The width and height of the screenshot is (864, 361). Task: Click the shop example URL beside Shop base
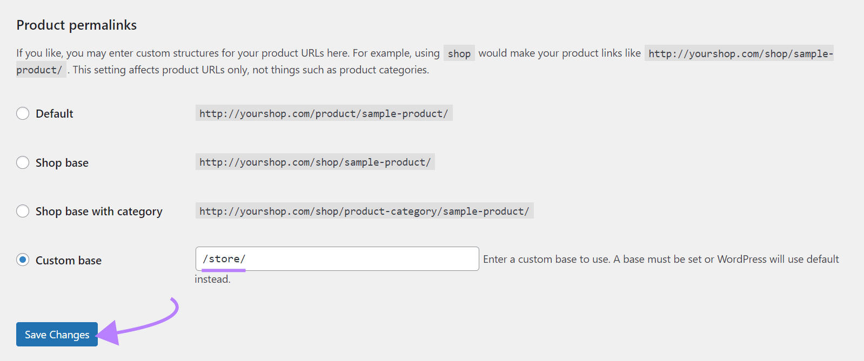315,162
